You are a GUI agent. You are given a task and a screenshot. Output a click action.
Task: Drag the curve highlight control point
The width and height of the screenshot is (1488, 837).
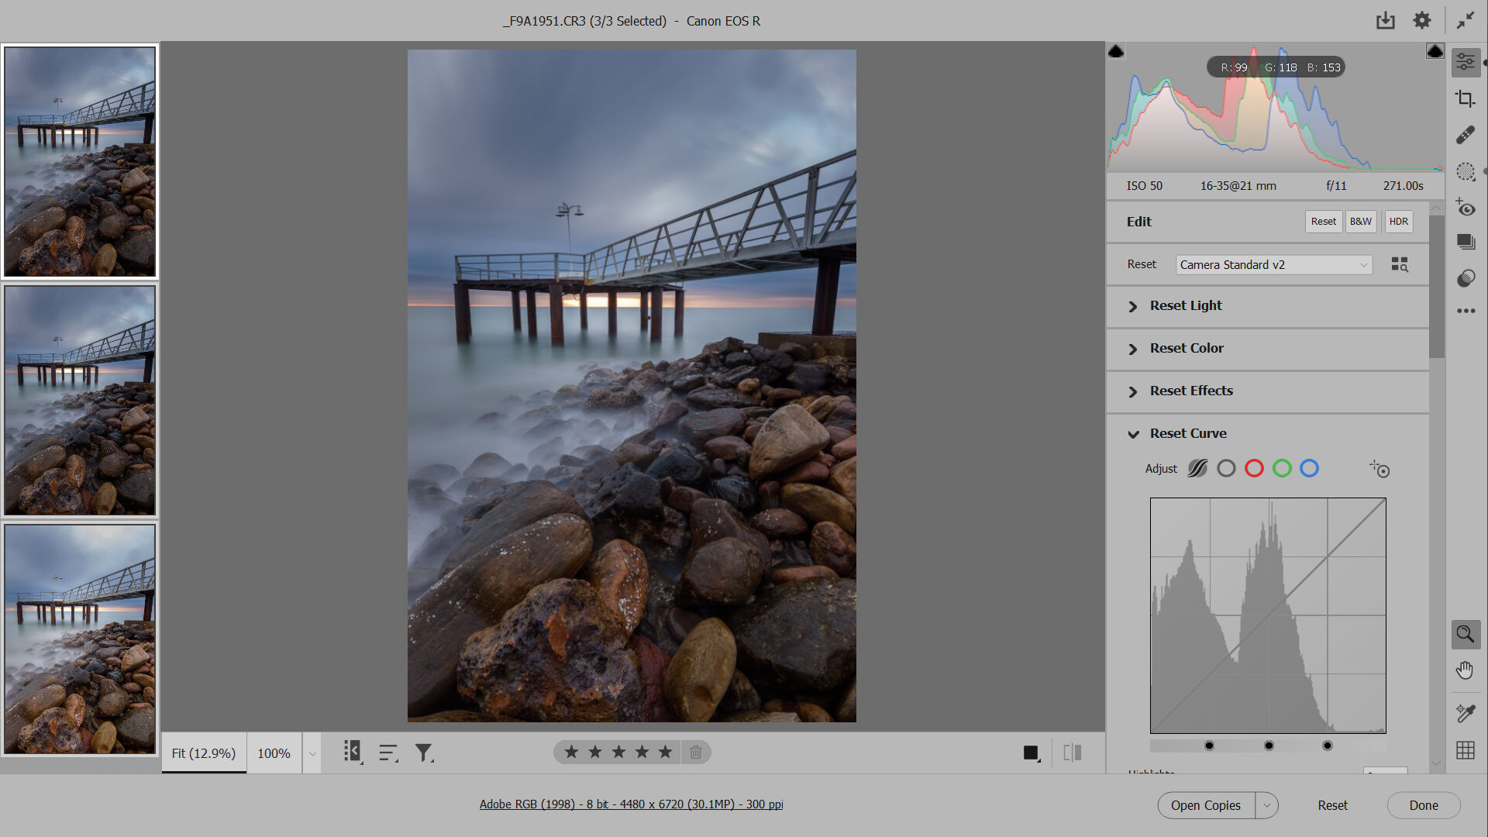pyautogui.click(x=1327, y=746)
